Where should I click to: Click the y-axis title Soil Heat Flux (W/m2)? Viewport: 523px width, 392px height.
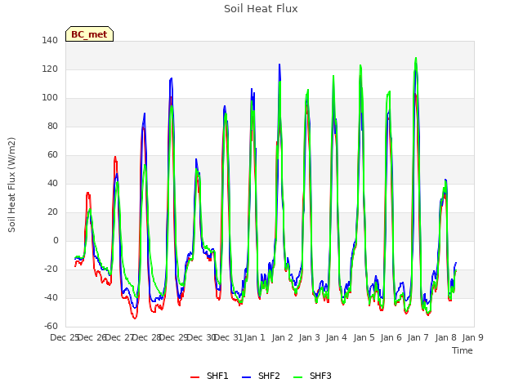pyautogui.click(x=11, y=185)
